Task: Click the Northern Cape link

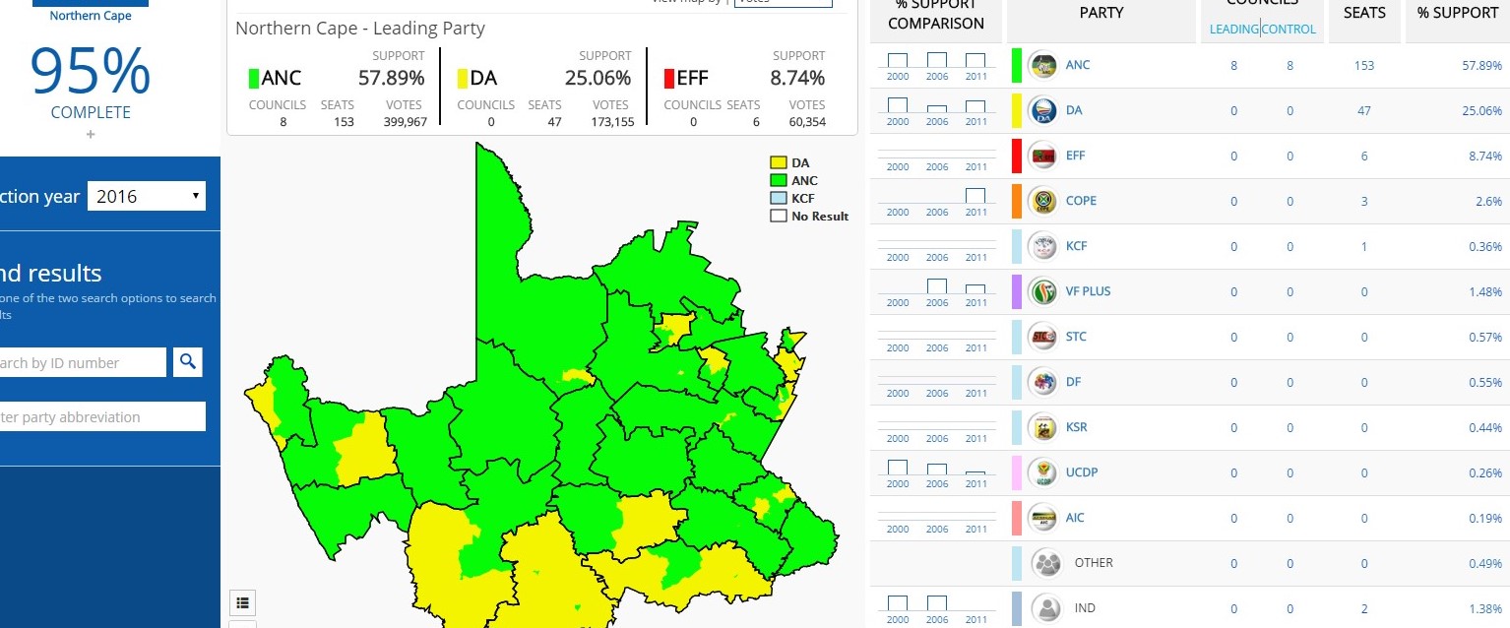Action: tap(90, 16)
